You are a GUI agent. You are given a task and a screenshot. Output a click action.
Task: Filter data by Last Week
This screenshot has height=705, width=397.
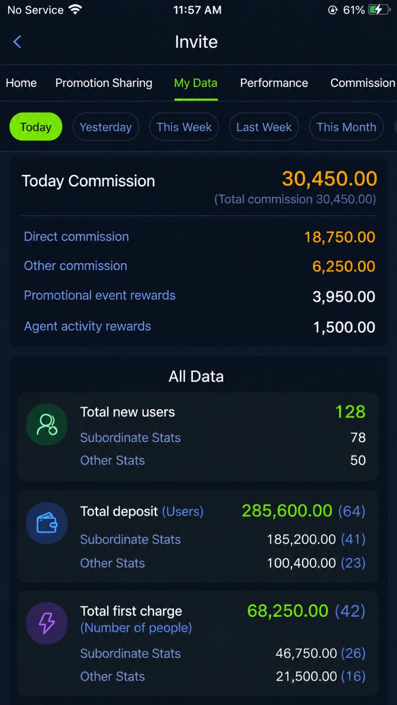[x=264, y=127]
